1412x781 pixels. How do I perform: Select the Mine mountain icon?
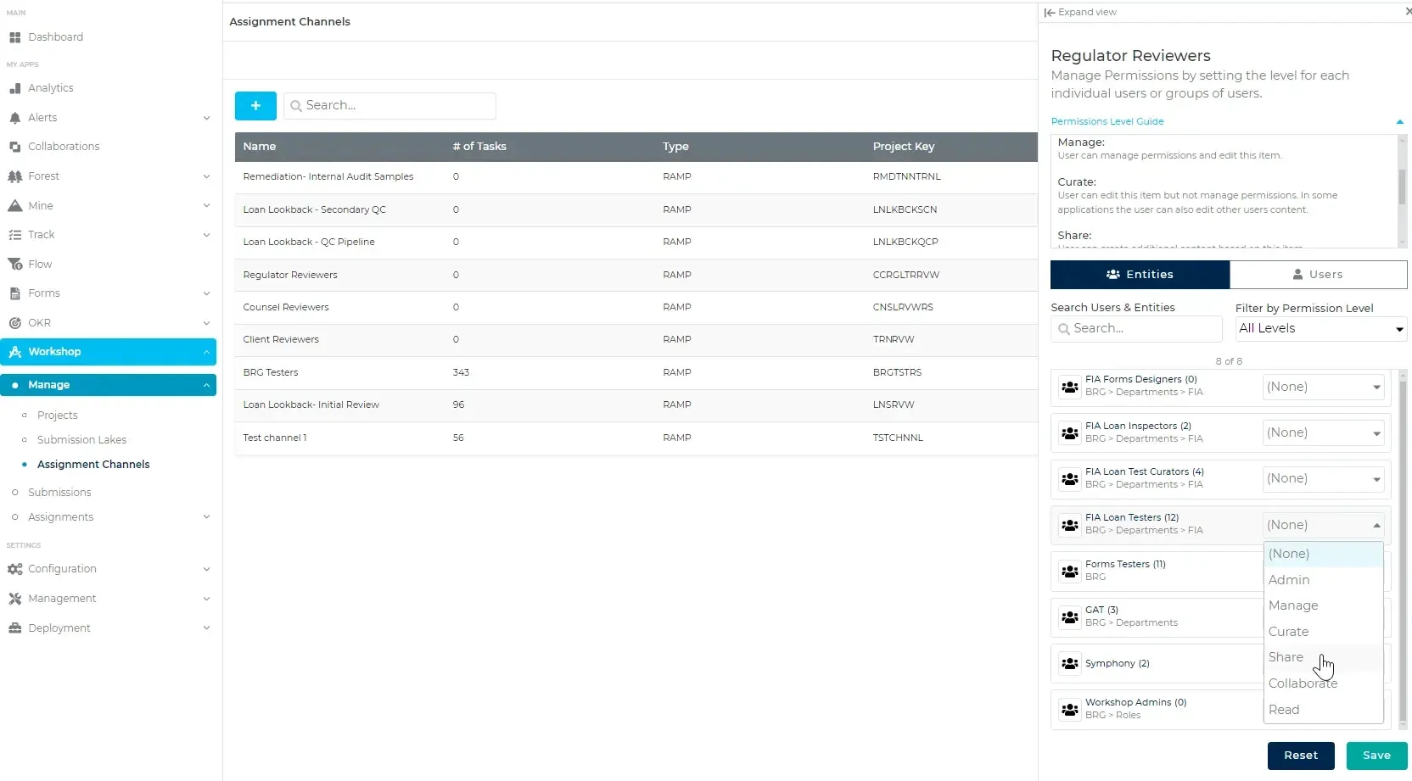pos(14,206)
